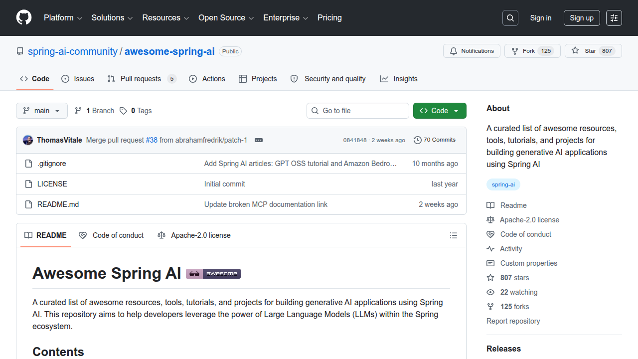Open commit hash 0841848

pos(355,140)
